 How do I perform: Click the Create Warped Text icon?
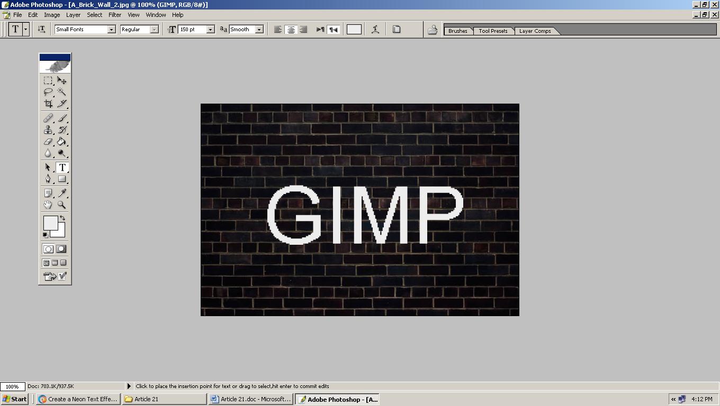pos(375,30)
